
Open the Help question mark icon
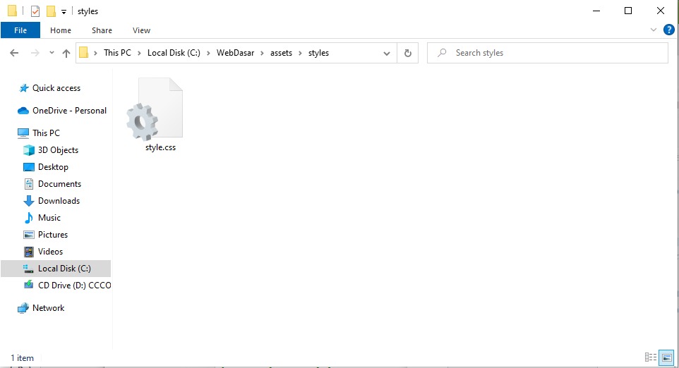point(669,30)
